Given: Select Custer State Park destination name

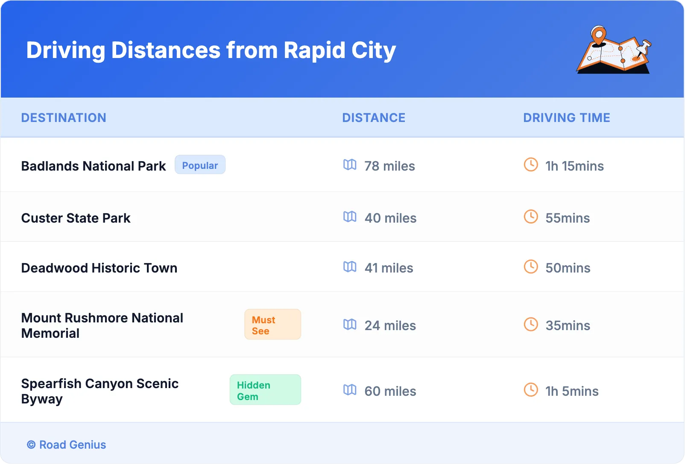Looking at the screenshot, I should pos(76,218).
